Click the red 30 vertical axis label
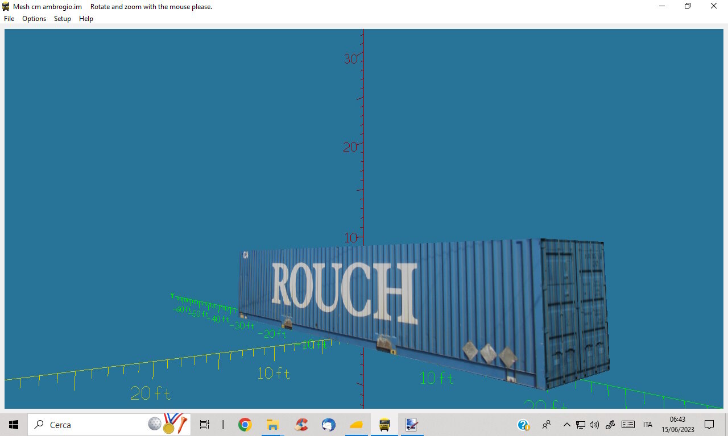This screenshot has height=436, width=728. [350, 58]
